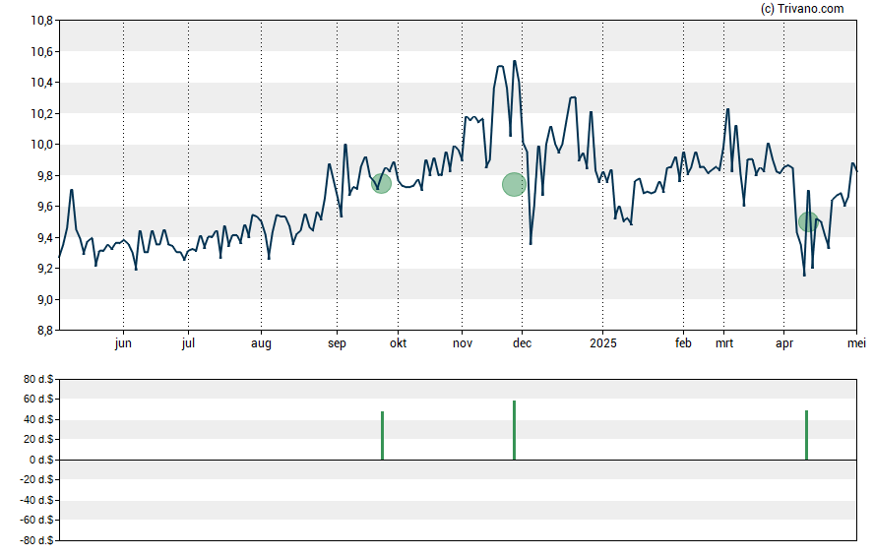Click the '60 d.$' axis label
The width and height of the screenshot is (874, 556).
click(x=38, y=399)
